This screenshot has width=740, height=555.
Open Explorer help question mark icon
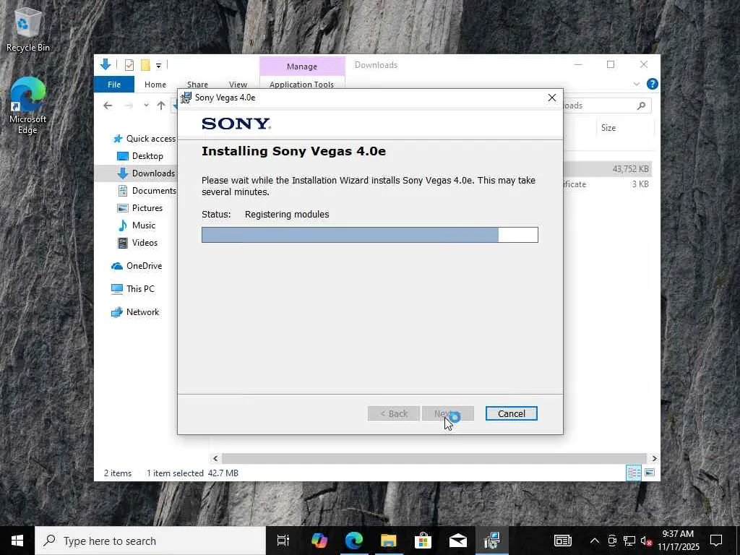point(653,84)
